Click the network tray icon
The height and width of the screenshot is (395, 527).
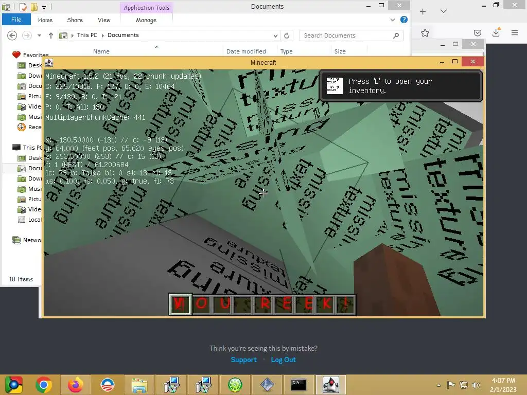(464, 385)
